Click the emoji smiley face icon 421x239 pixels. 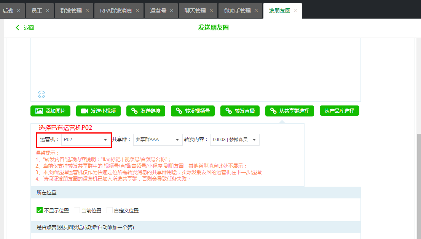tap(41, 94)
